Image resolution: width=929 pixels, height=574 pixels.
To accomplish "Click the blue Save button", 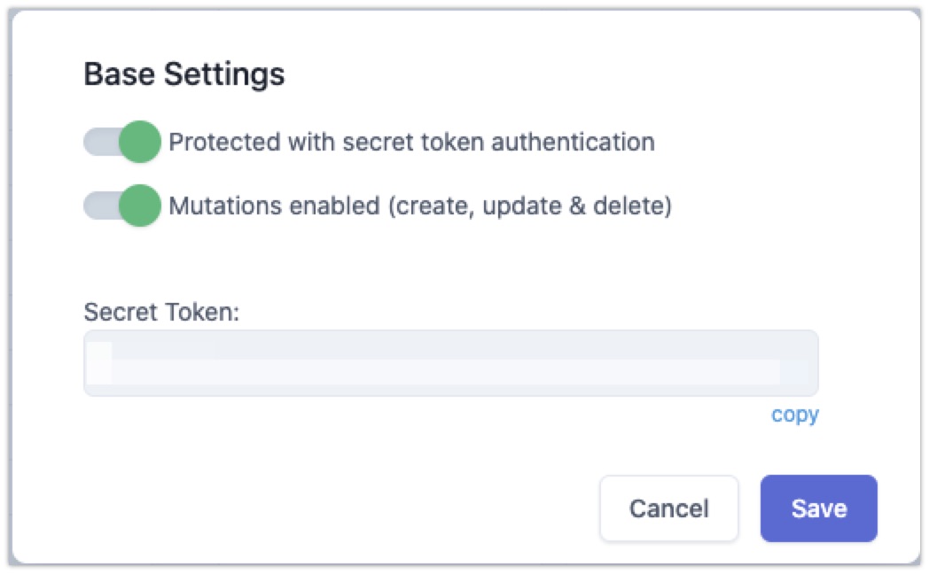I will (817, 508).
